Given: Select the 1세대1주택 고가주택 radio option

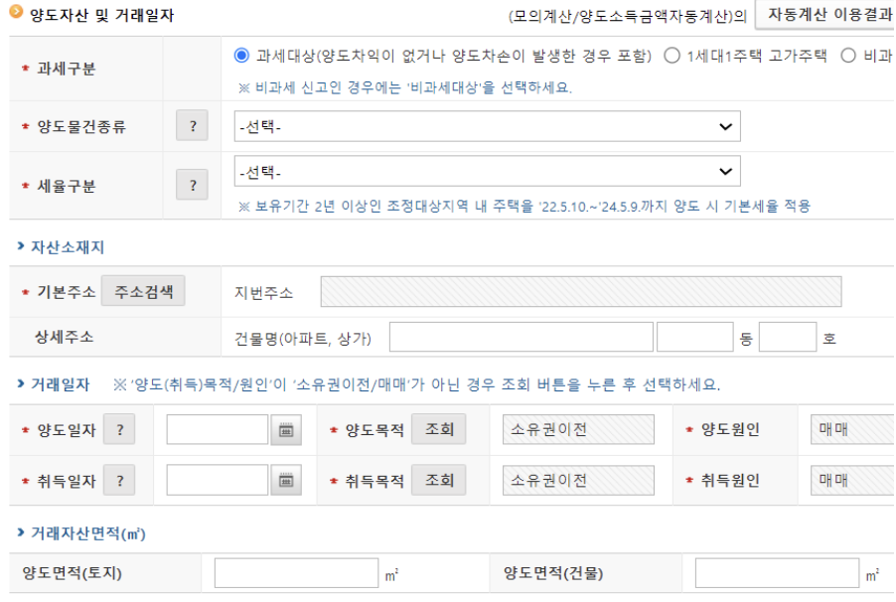Looking at the screenshot, I should click(672, 56).
